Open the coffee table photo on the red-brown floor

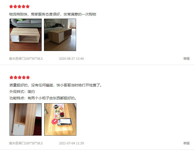[x=26, y=35]
